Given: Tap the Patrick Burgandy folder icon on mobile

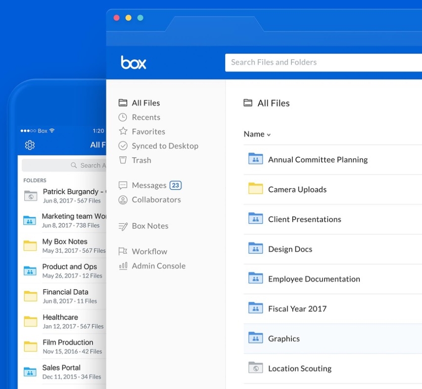Looking at the screenshot, I should click(x=31, y=195).
